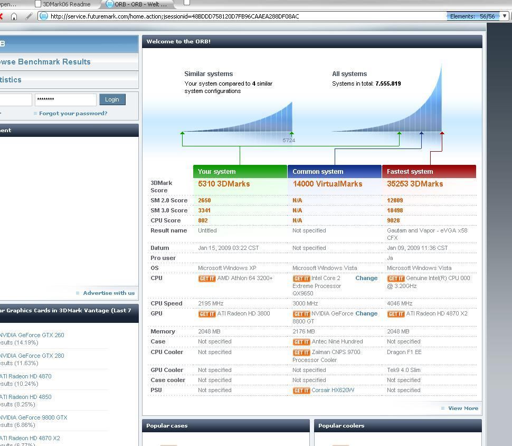Click GET IT badge for Zalman CNPS 9700

(301, 352)
